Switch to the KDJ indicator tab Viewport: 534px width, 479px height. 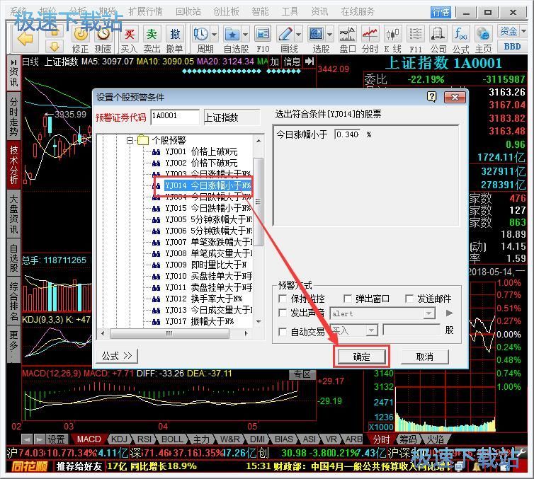click(x=120, y=439)
